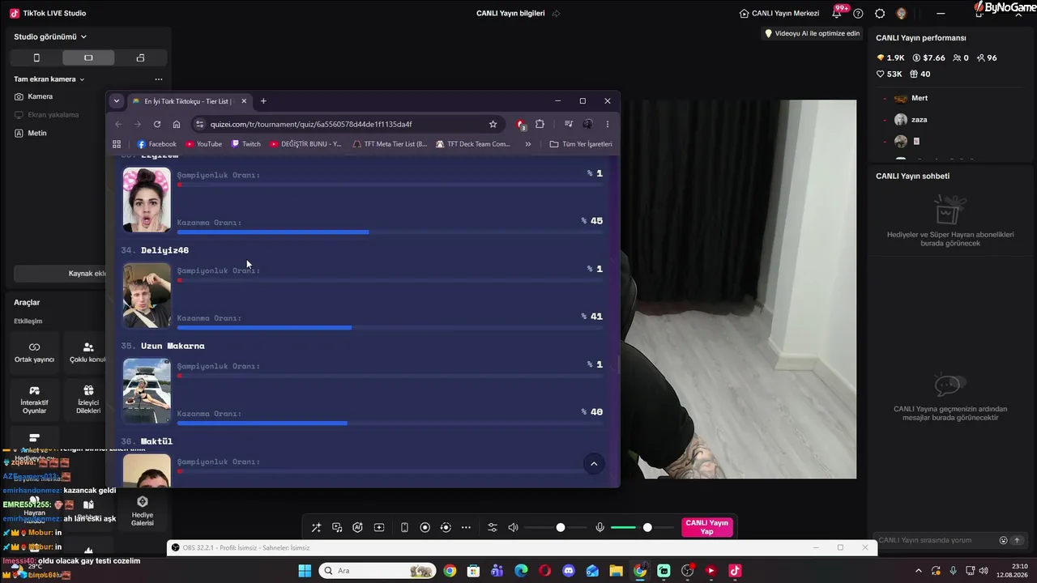1037x583 pixels.
Task: Expand the Studio görünümü dropdown
Action: point(50,36)
